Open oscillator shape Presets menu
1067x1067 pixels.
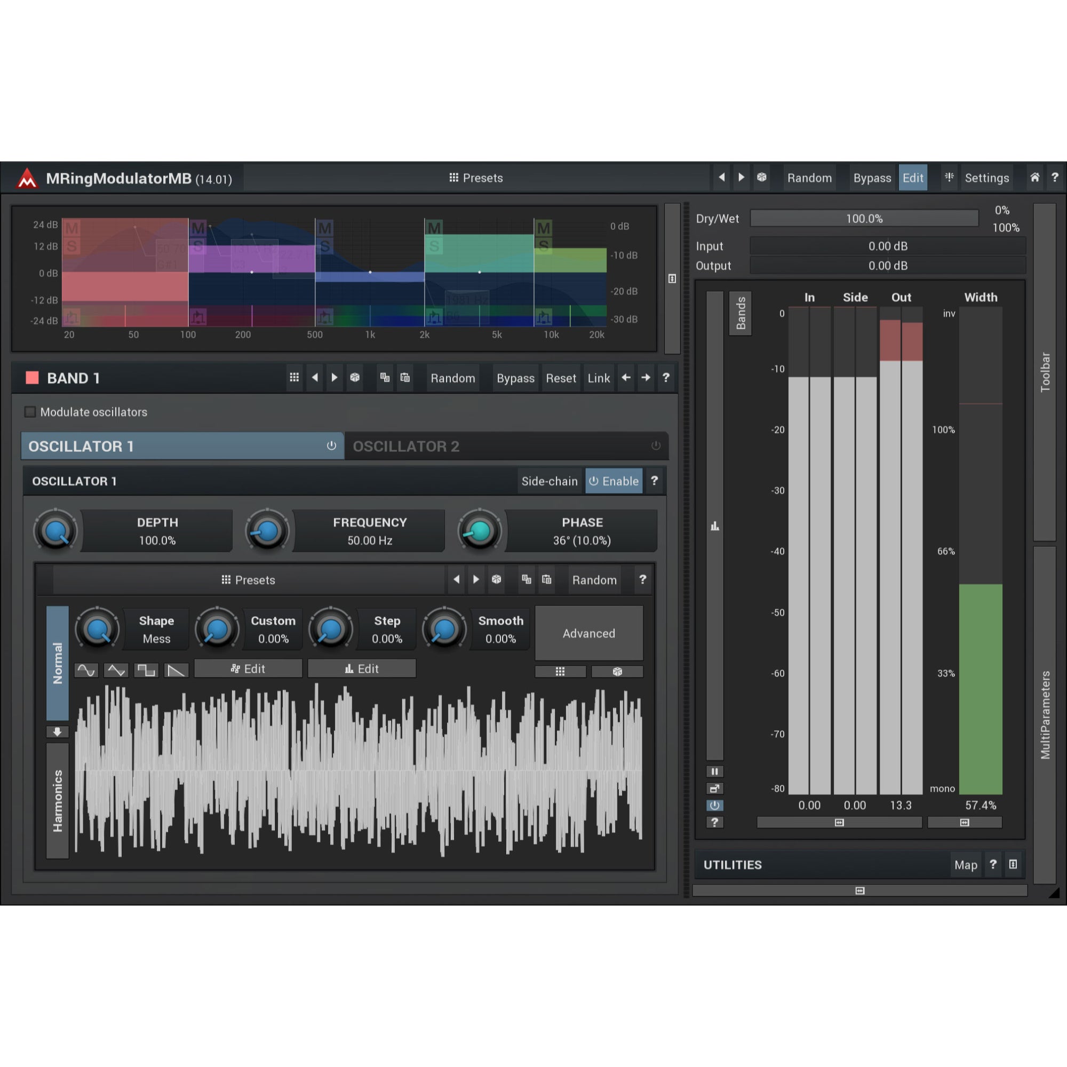[248, 580]
